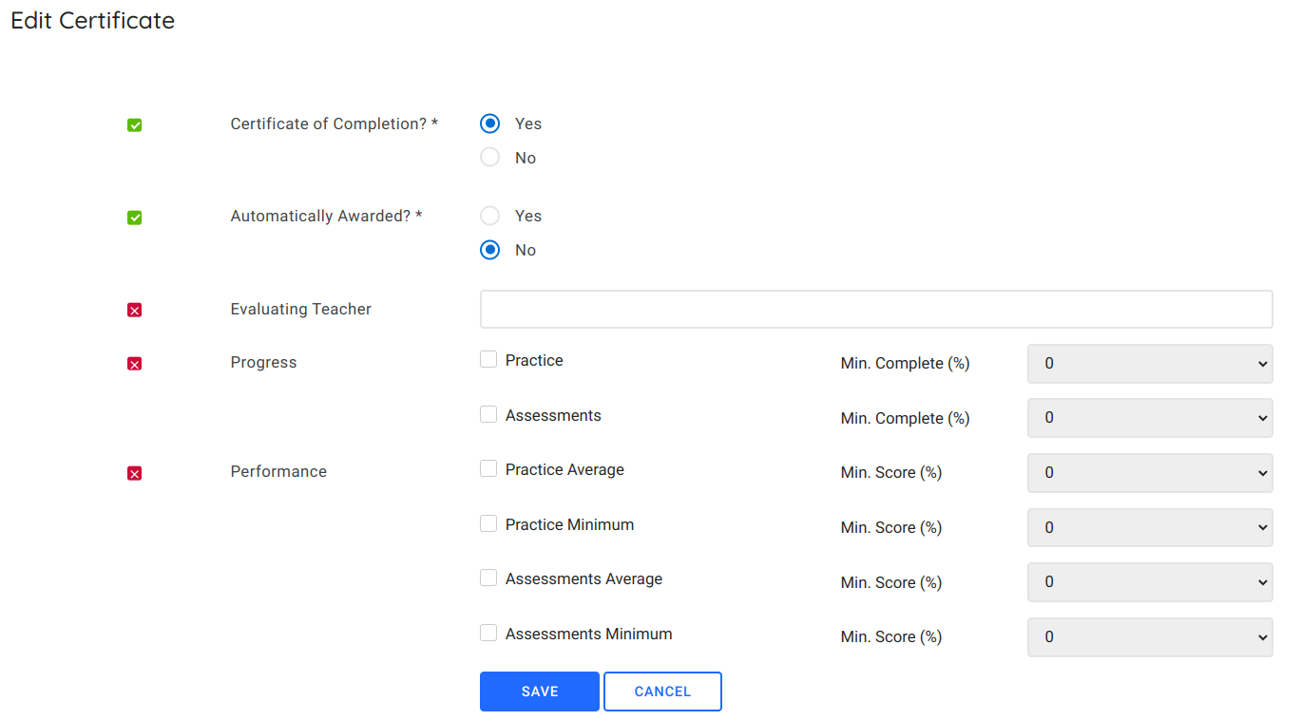Select Yes for Certificate of Completion
This screenshot has width=1301, height=720.
pyautogui.click(x=489, y=123)
